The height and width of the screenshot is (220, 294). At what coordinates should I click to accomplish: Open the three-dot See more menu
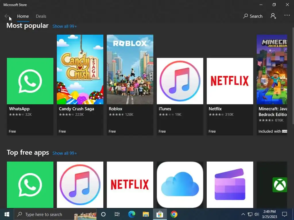pyautogui.click(x=287, y=15)
